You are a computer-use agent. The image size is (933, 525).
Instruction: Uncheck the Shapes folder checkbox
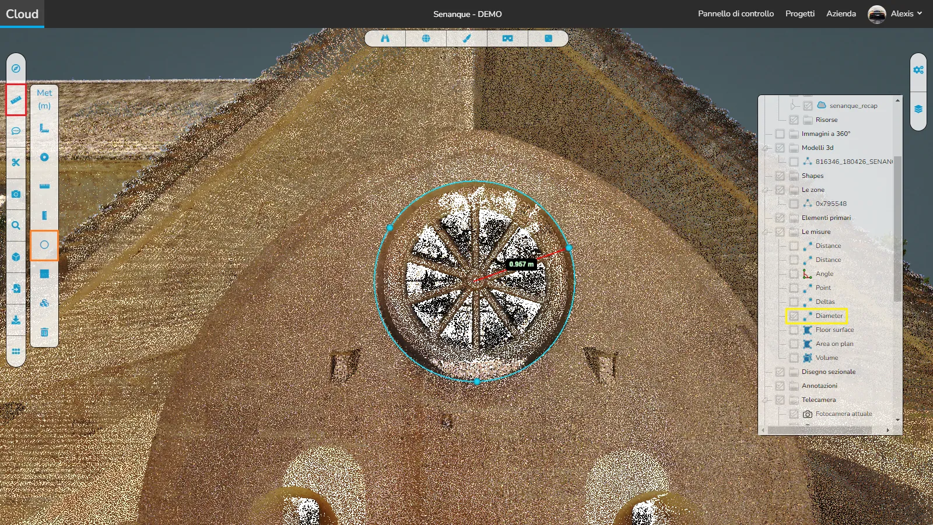pos(780,176)
